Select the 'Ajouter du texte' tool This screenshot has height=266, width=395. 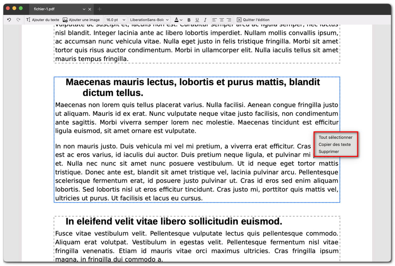tap(42, 20)
